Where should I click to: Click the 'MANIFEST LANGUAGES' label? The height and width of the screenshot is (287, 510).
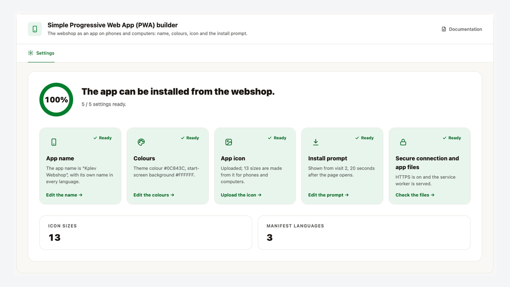(x=295, y=226)
